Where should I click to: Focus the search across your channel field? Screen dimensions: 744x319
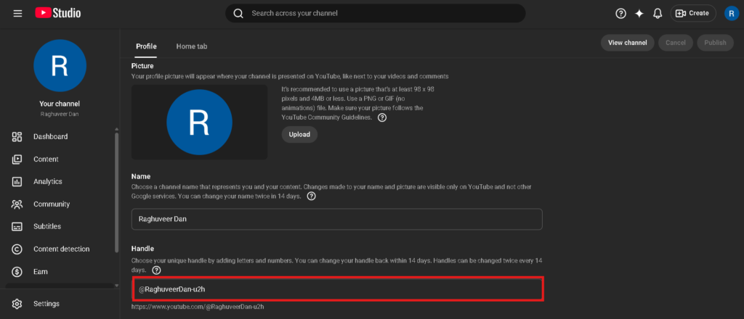(x=376, y=13)
